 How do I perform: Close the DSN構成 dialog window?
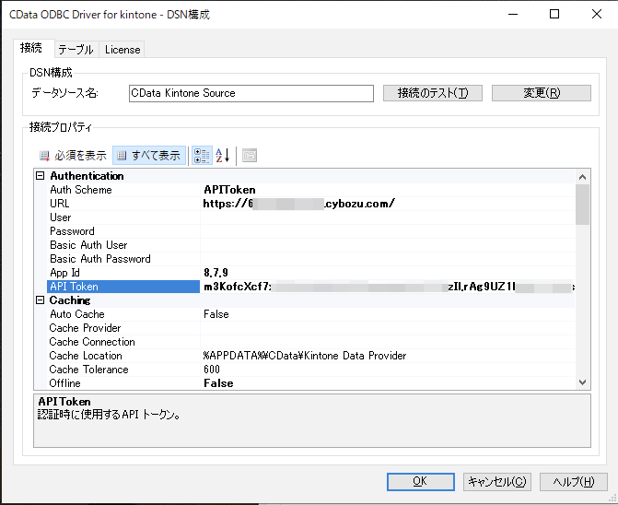click(597, 14)
